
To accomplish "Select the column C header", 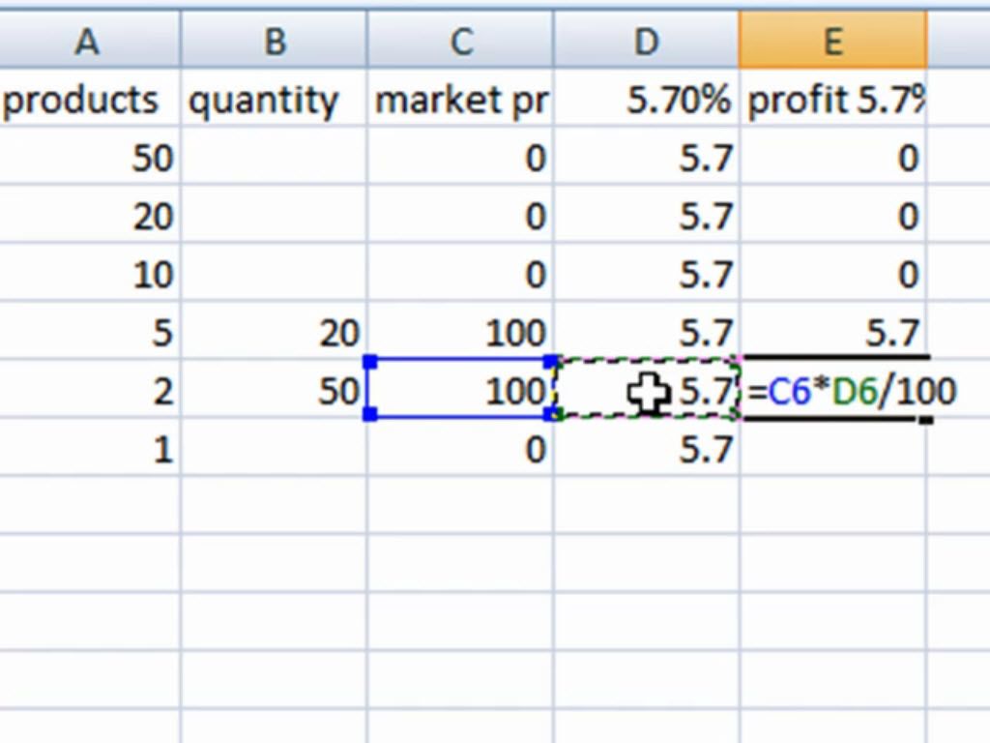I will [460, 41].
